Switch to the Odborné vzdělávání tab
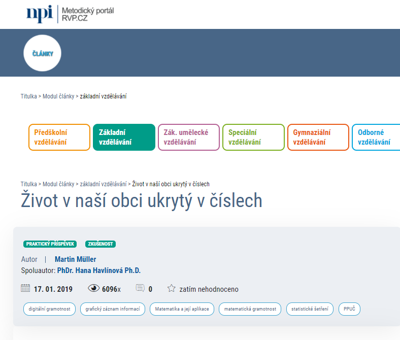The width and height of the screenshot is (400, 340). coord(376,138)
